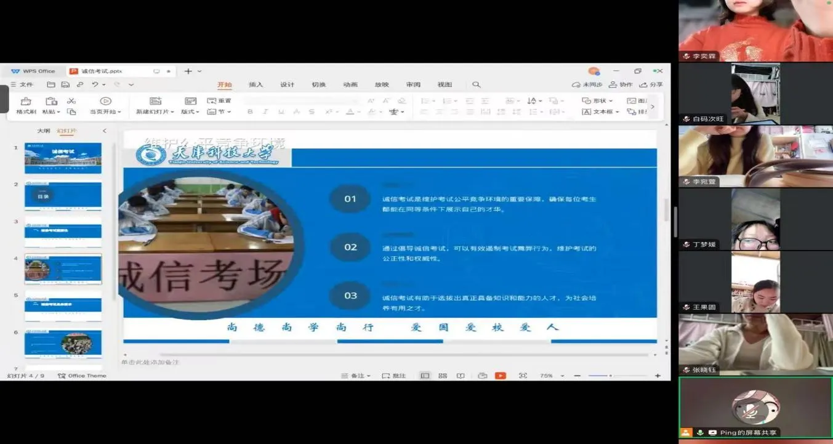This screenshot has width=833, height=444.
Task: Open the Layout (版式) dropdown
Action: coord(190,112)
